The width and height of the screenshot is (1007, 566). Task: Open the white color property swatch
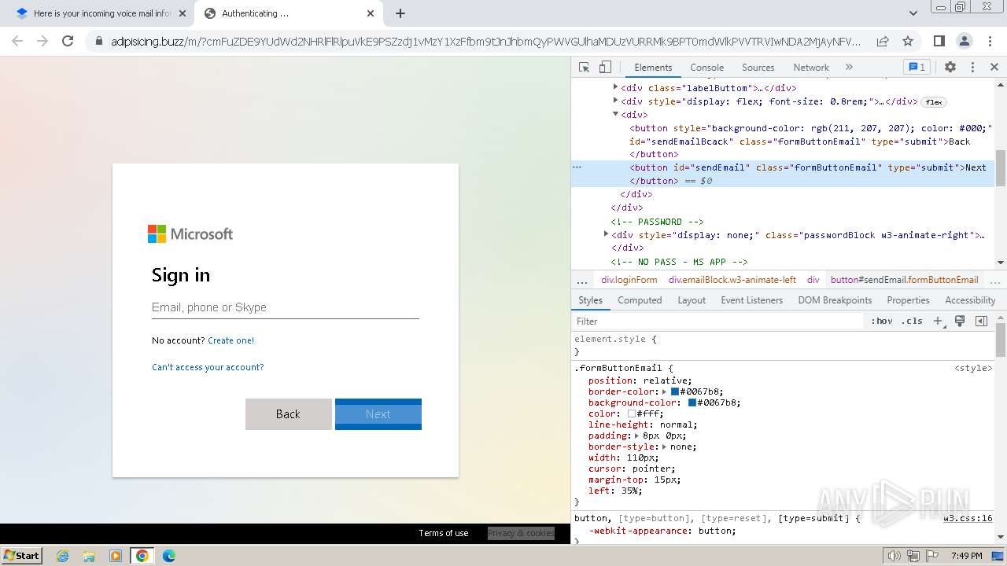[x=632, y=413]
